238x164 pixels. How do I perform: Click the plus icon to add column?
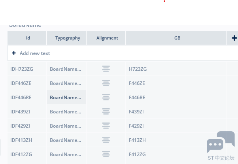pos(234,38)
